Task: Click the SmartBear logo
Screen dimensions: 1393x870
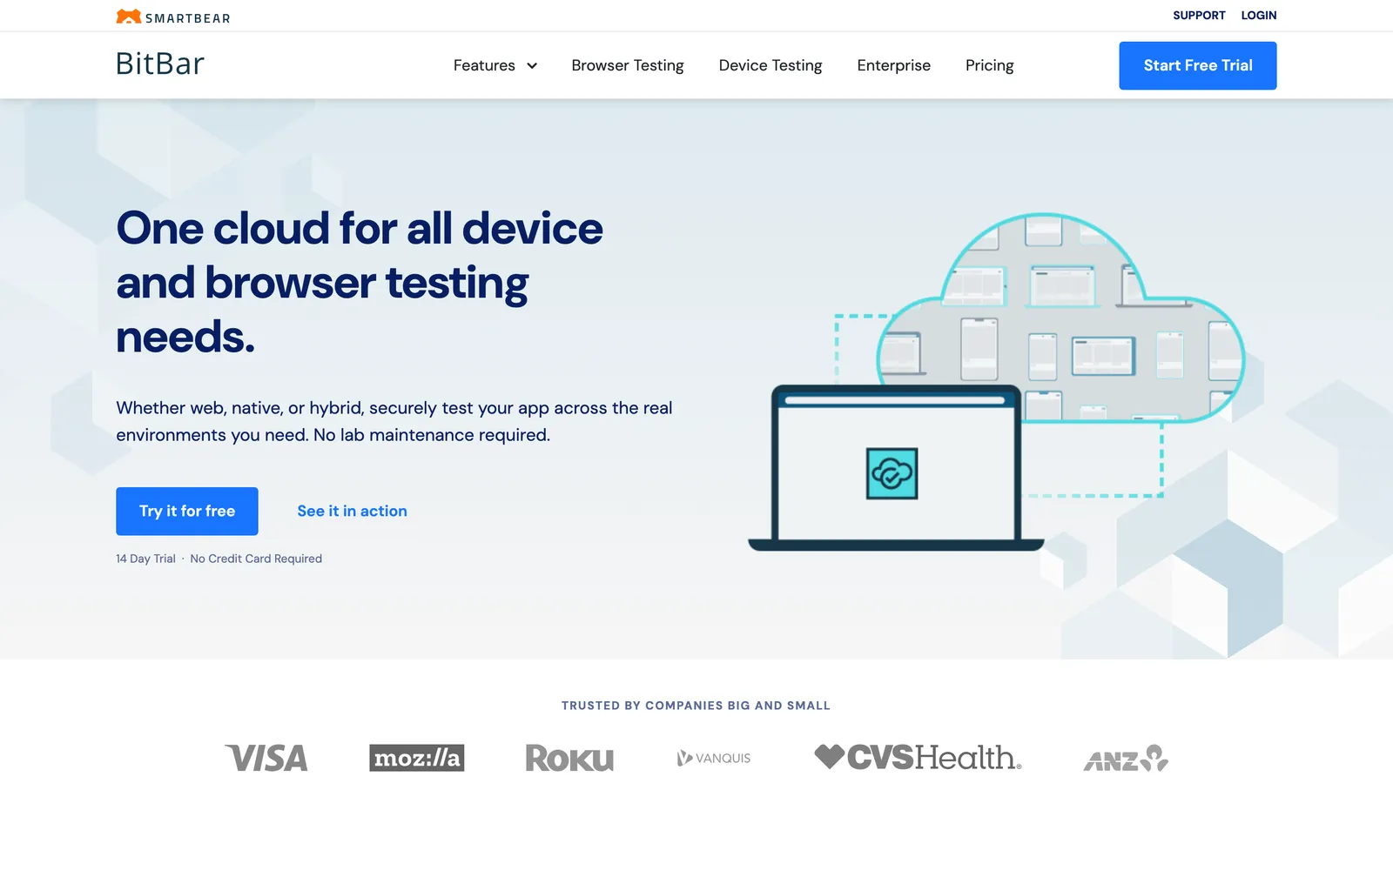Action: [x=173, y=17]
